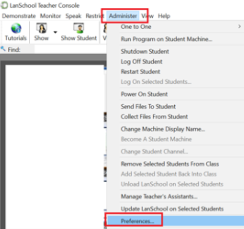This screenshot has width=244, height=229.
Task: Open the Speak menu
Action: point(73,16)
